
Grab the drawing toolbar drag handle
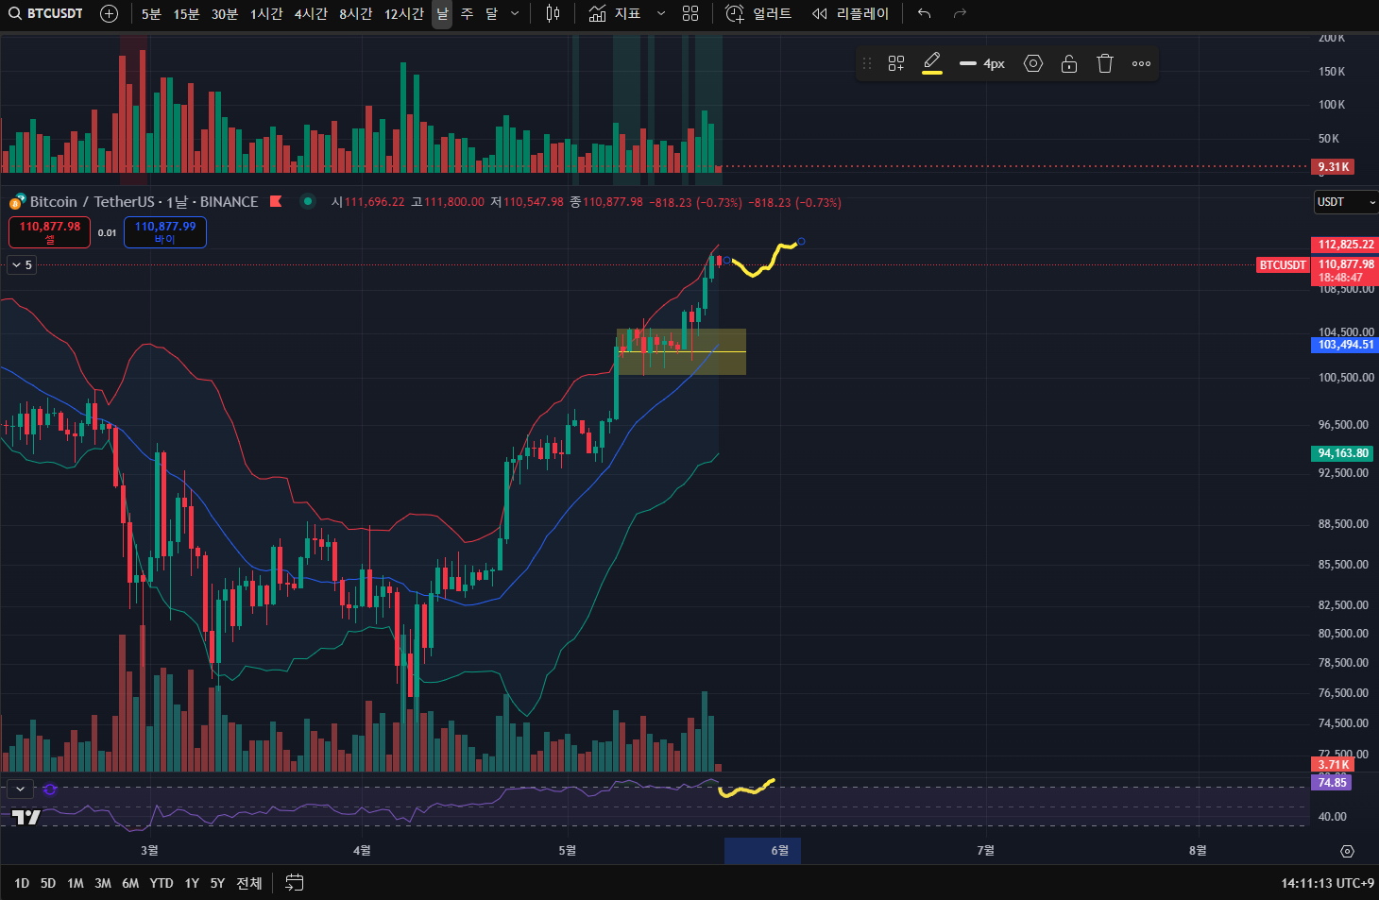(867, 63)
